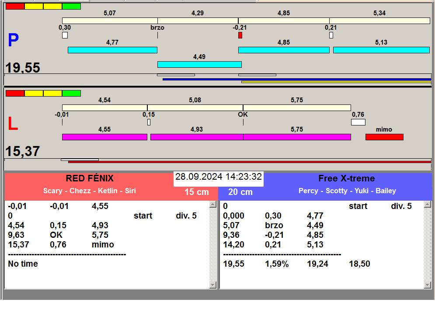The image size is (435, 313).
Task: Click the 28.09.2024 14:23:32 timestamp
Action: (x=219, y=177)
